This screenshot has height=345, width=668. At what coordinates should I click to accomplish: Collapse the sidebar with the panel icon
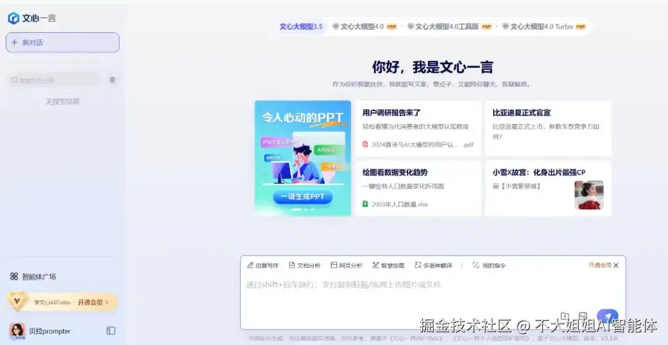111,331
